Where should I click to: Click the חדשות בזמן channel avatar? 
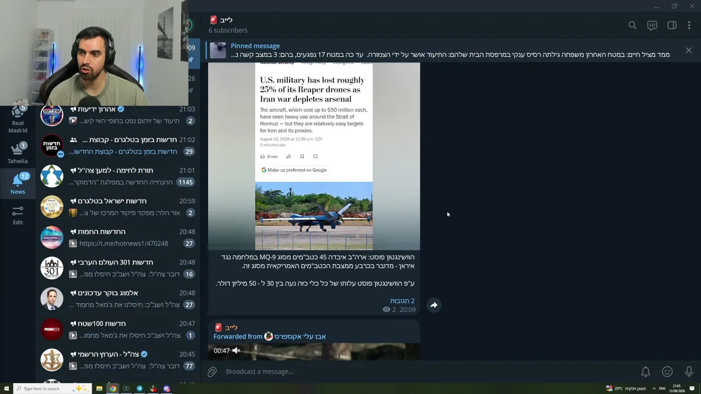(52, 146)
